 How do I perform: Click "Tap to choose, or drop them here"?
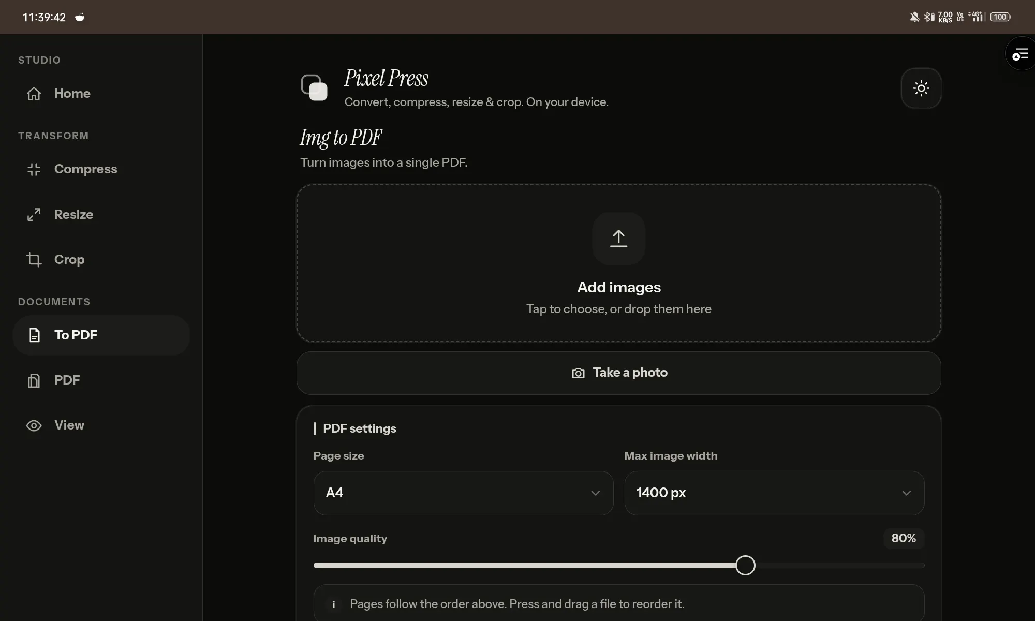[x=619, y=309]
